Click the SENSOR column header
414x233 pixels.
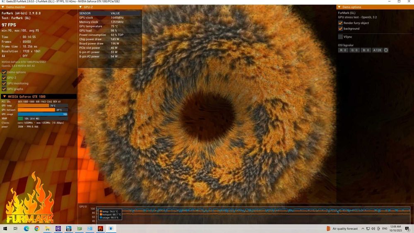coord(85,13)
